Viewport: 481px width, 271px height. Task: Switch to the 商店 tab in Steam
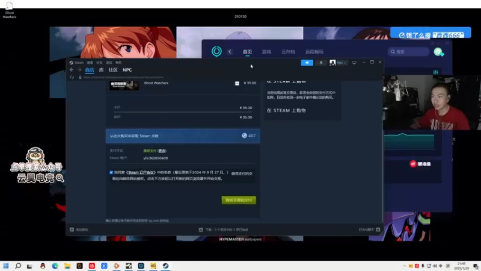(90, 70)
